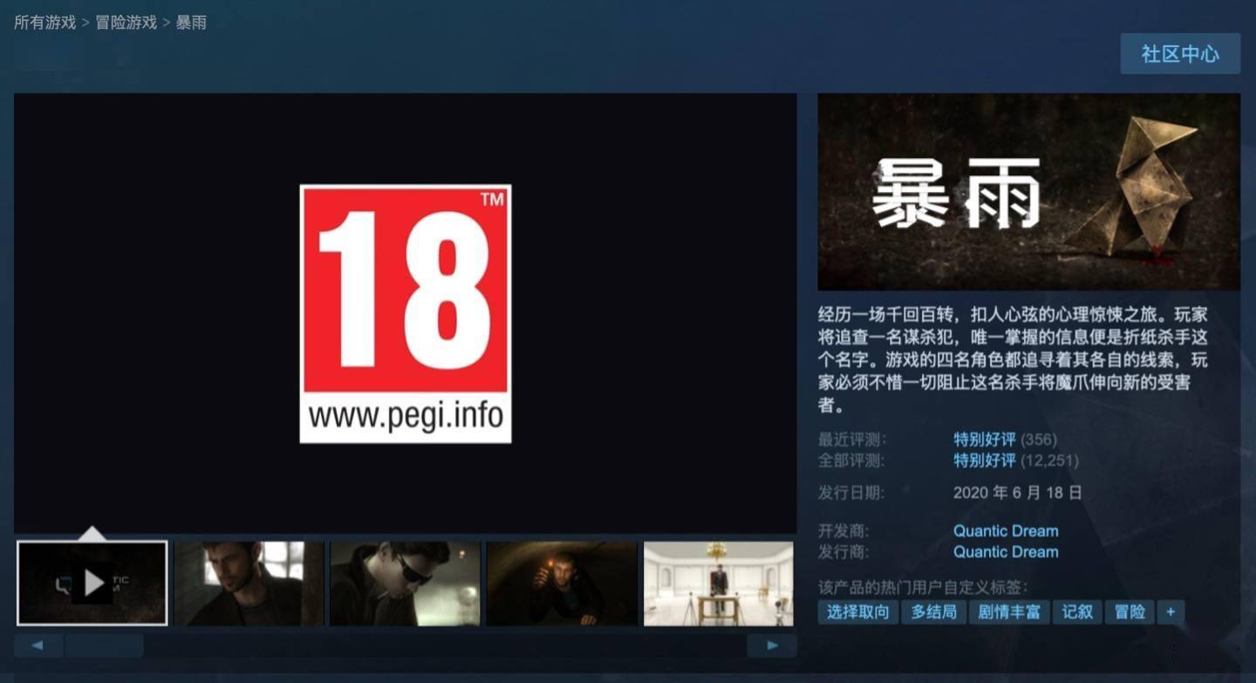
Task: Select the white room screenshot thumbnail
Action: [x=719, y=584]
